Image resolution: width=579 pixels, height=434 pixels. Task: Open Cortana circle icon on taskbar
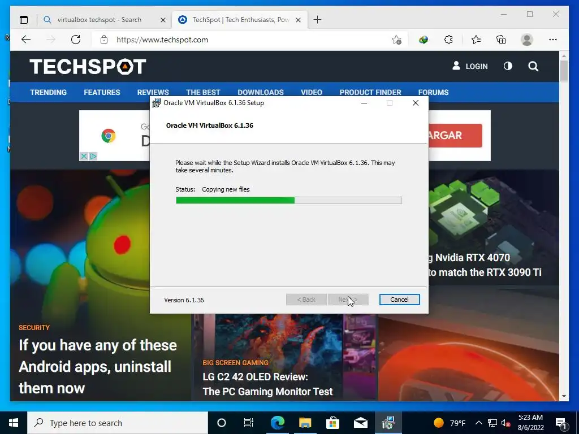[x=222, y=423]
